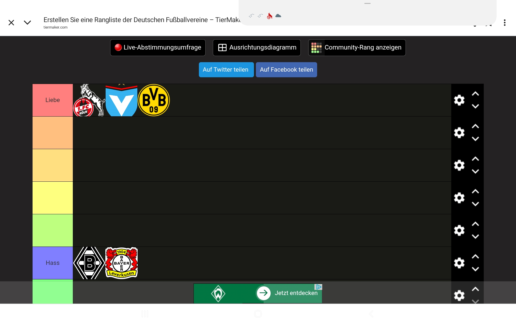Move lime-green tier row down

(475, 237)
